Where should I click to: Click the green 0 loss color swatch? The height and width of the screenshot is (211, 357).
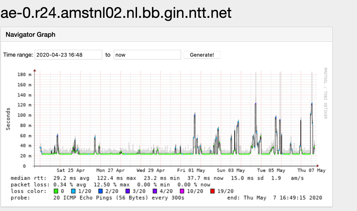56,191
